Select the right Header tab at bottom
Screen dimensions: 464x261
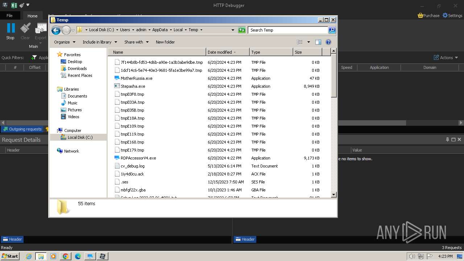click(245, 239)
